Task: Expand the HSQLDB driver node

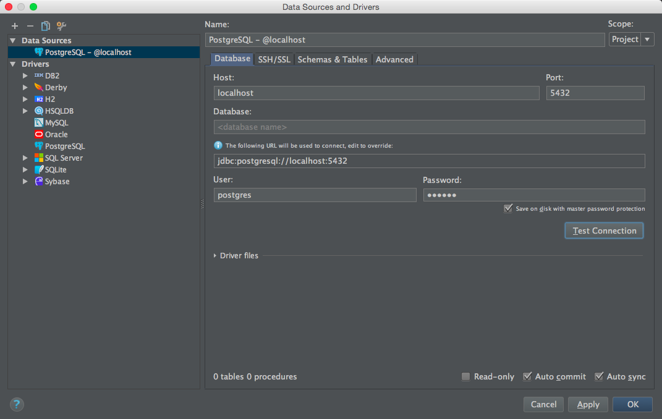Action: pos(25,111)
